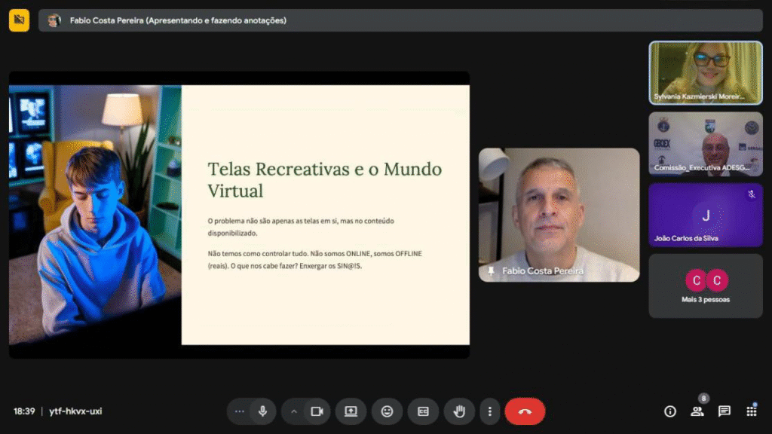Open audio settings dots beside microphone
Screen dimensions: 772x434
pyautogui.click(x=240, y=411)
